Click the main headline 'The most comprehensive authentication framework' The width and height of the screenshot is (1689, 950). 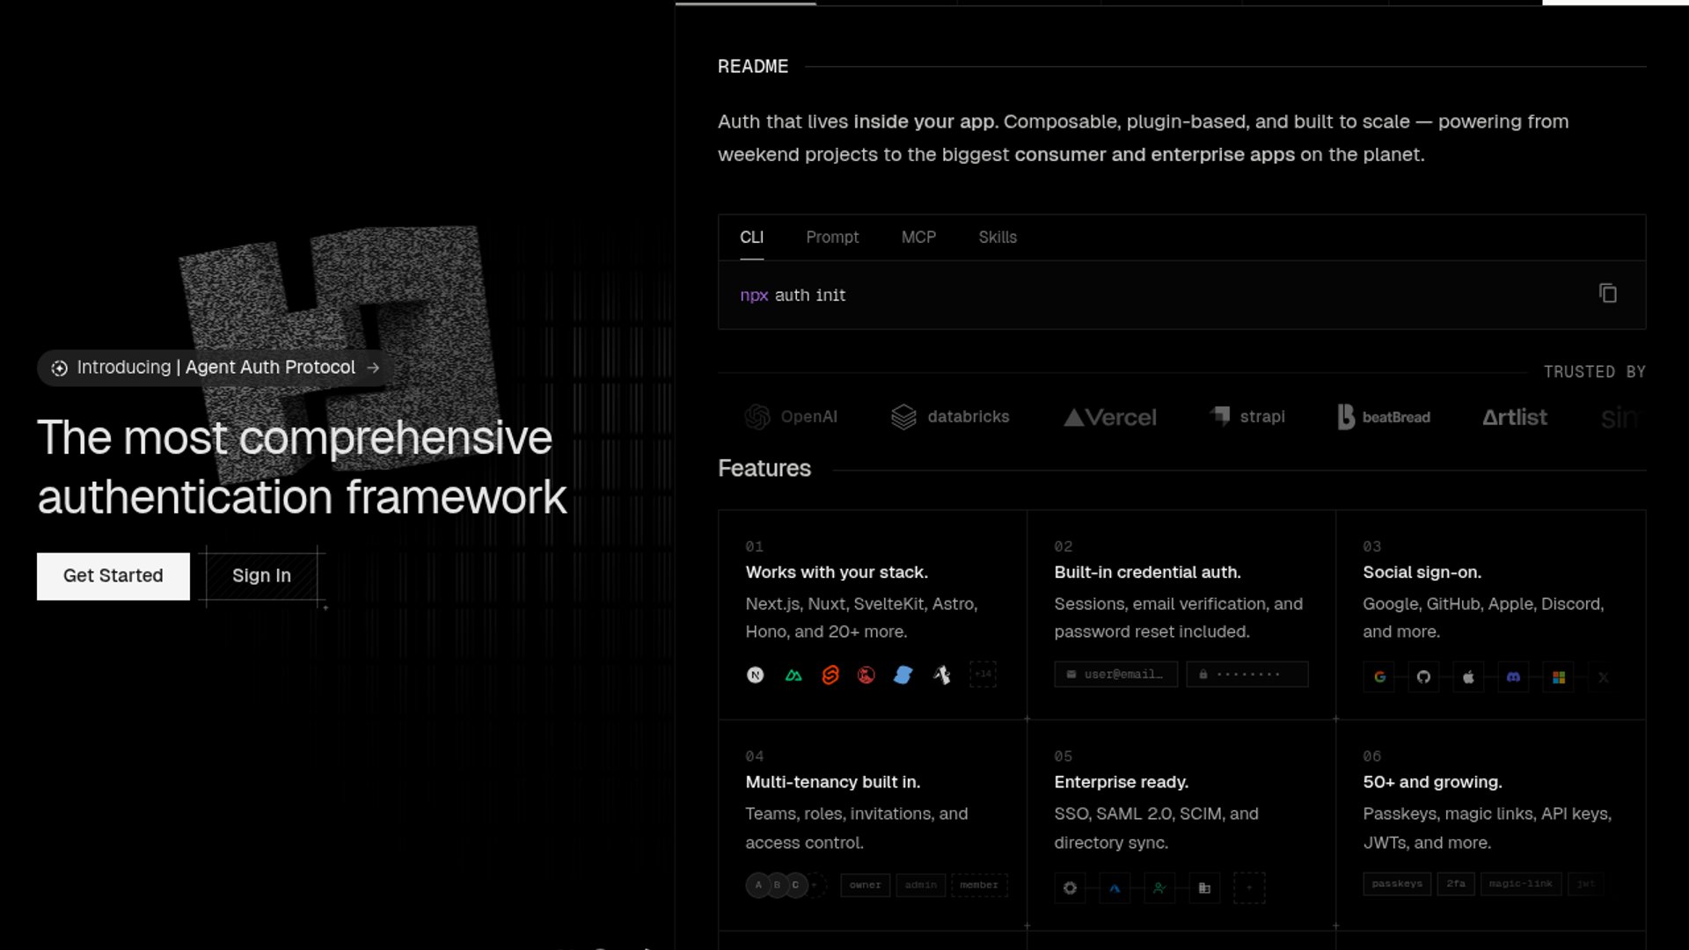[302, 467]
